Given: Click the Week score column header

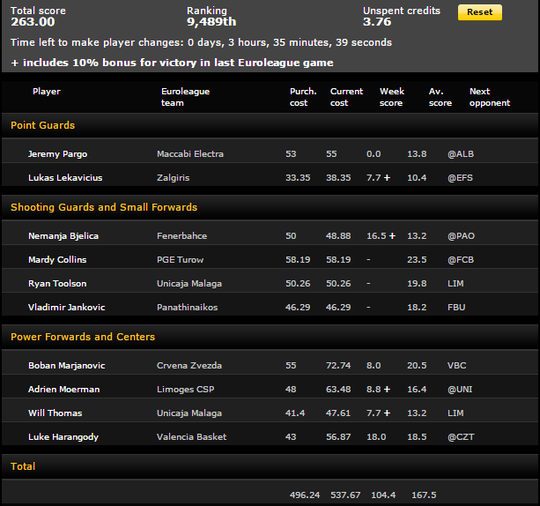Looking at the screenshot, I should click(392, 97).
